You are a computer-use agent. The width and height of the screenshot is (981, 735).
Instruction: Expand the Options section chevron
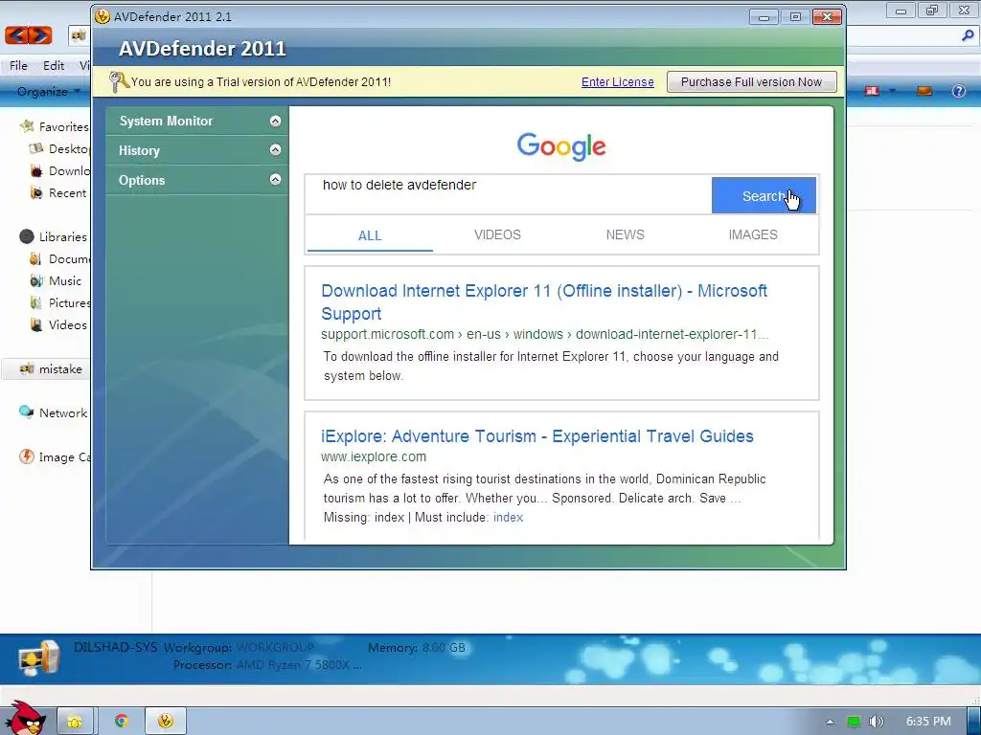[275, 179]
